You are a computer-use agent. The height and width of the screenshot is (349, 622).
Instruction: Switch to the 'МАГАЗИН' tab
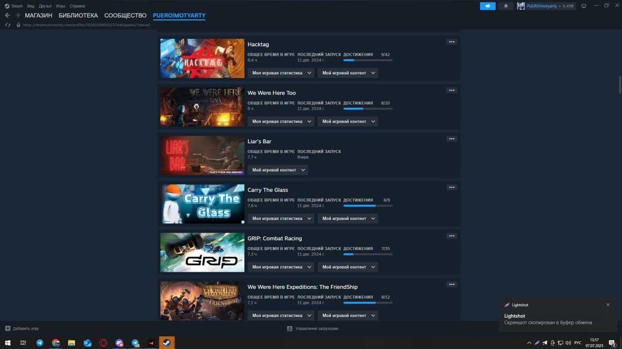[x=38, y=16]
